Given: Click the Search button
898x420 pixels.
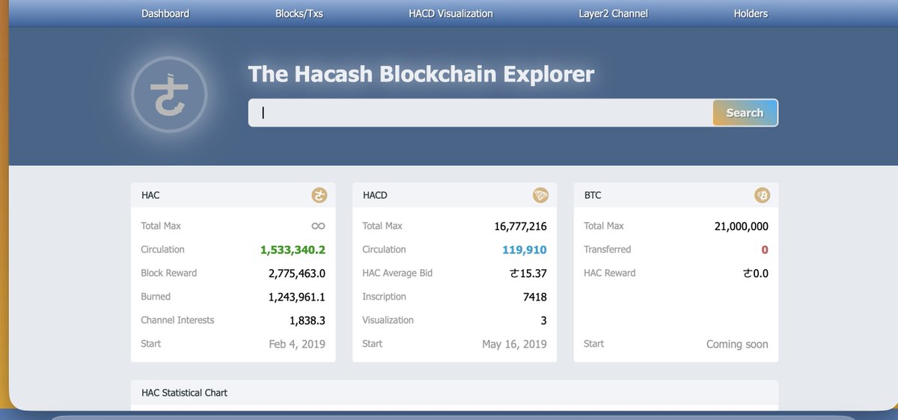Looking at the screenshot, I should (745, 113).
